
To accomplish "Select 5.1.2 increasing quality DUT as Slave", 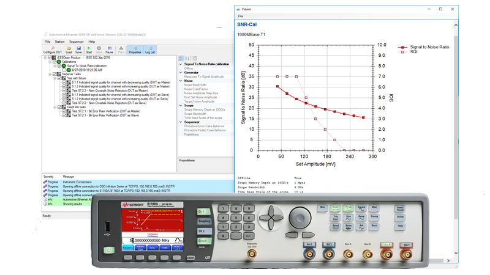I will (120, 99).
